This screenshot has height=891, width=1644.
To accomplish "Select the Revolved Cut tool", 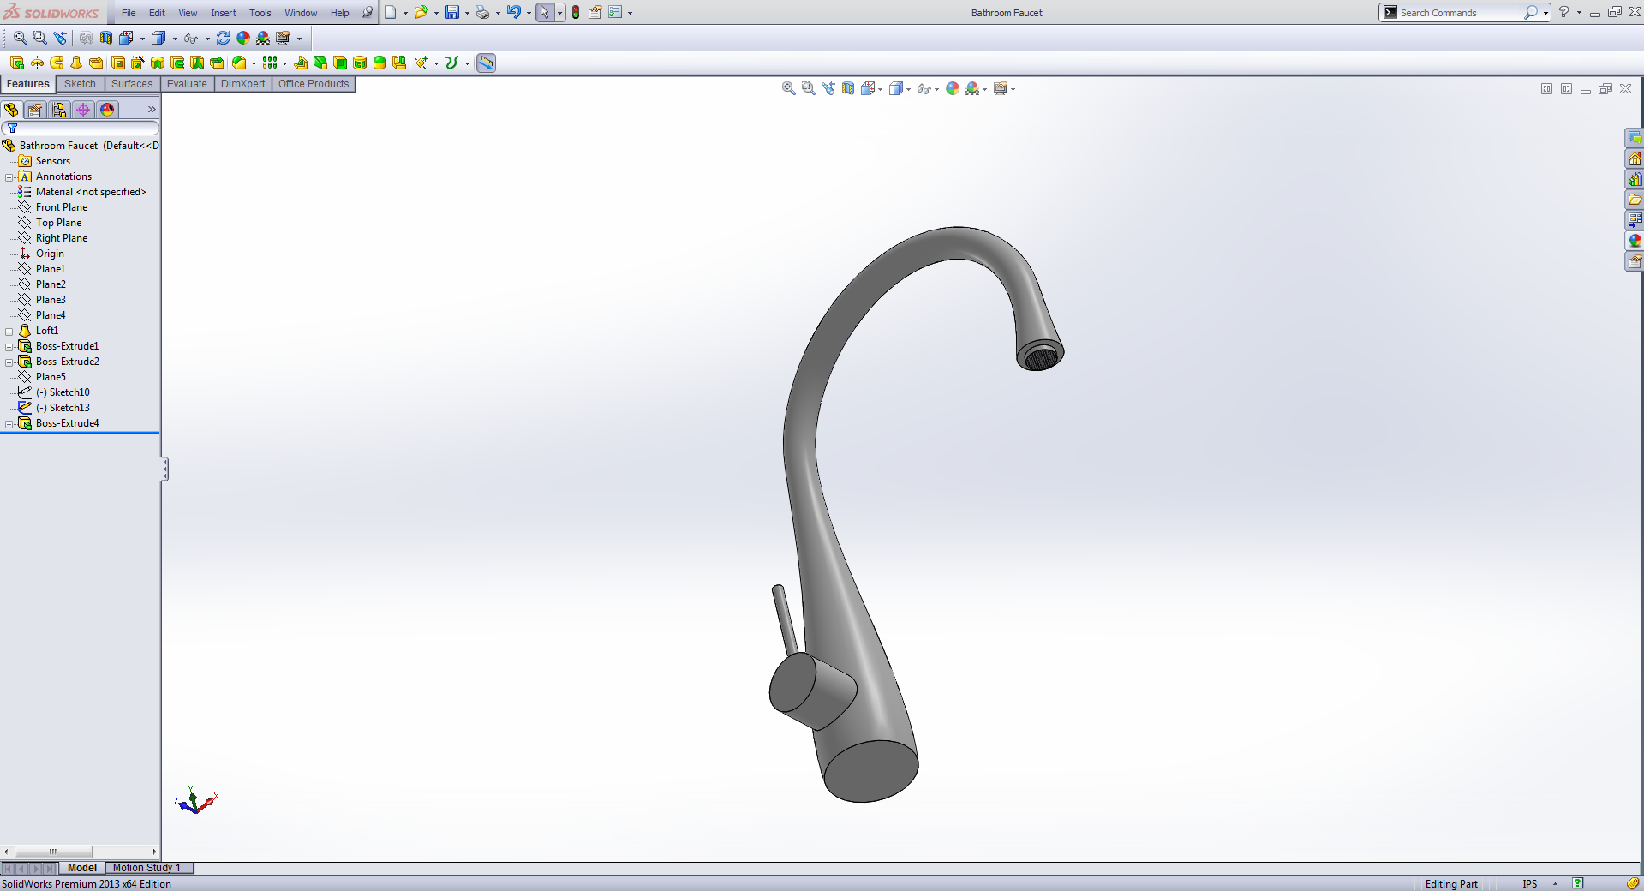I will click(158, 63).
